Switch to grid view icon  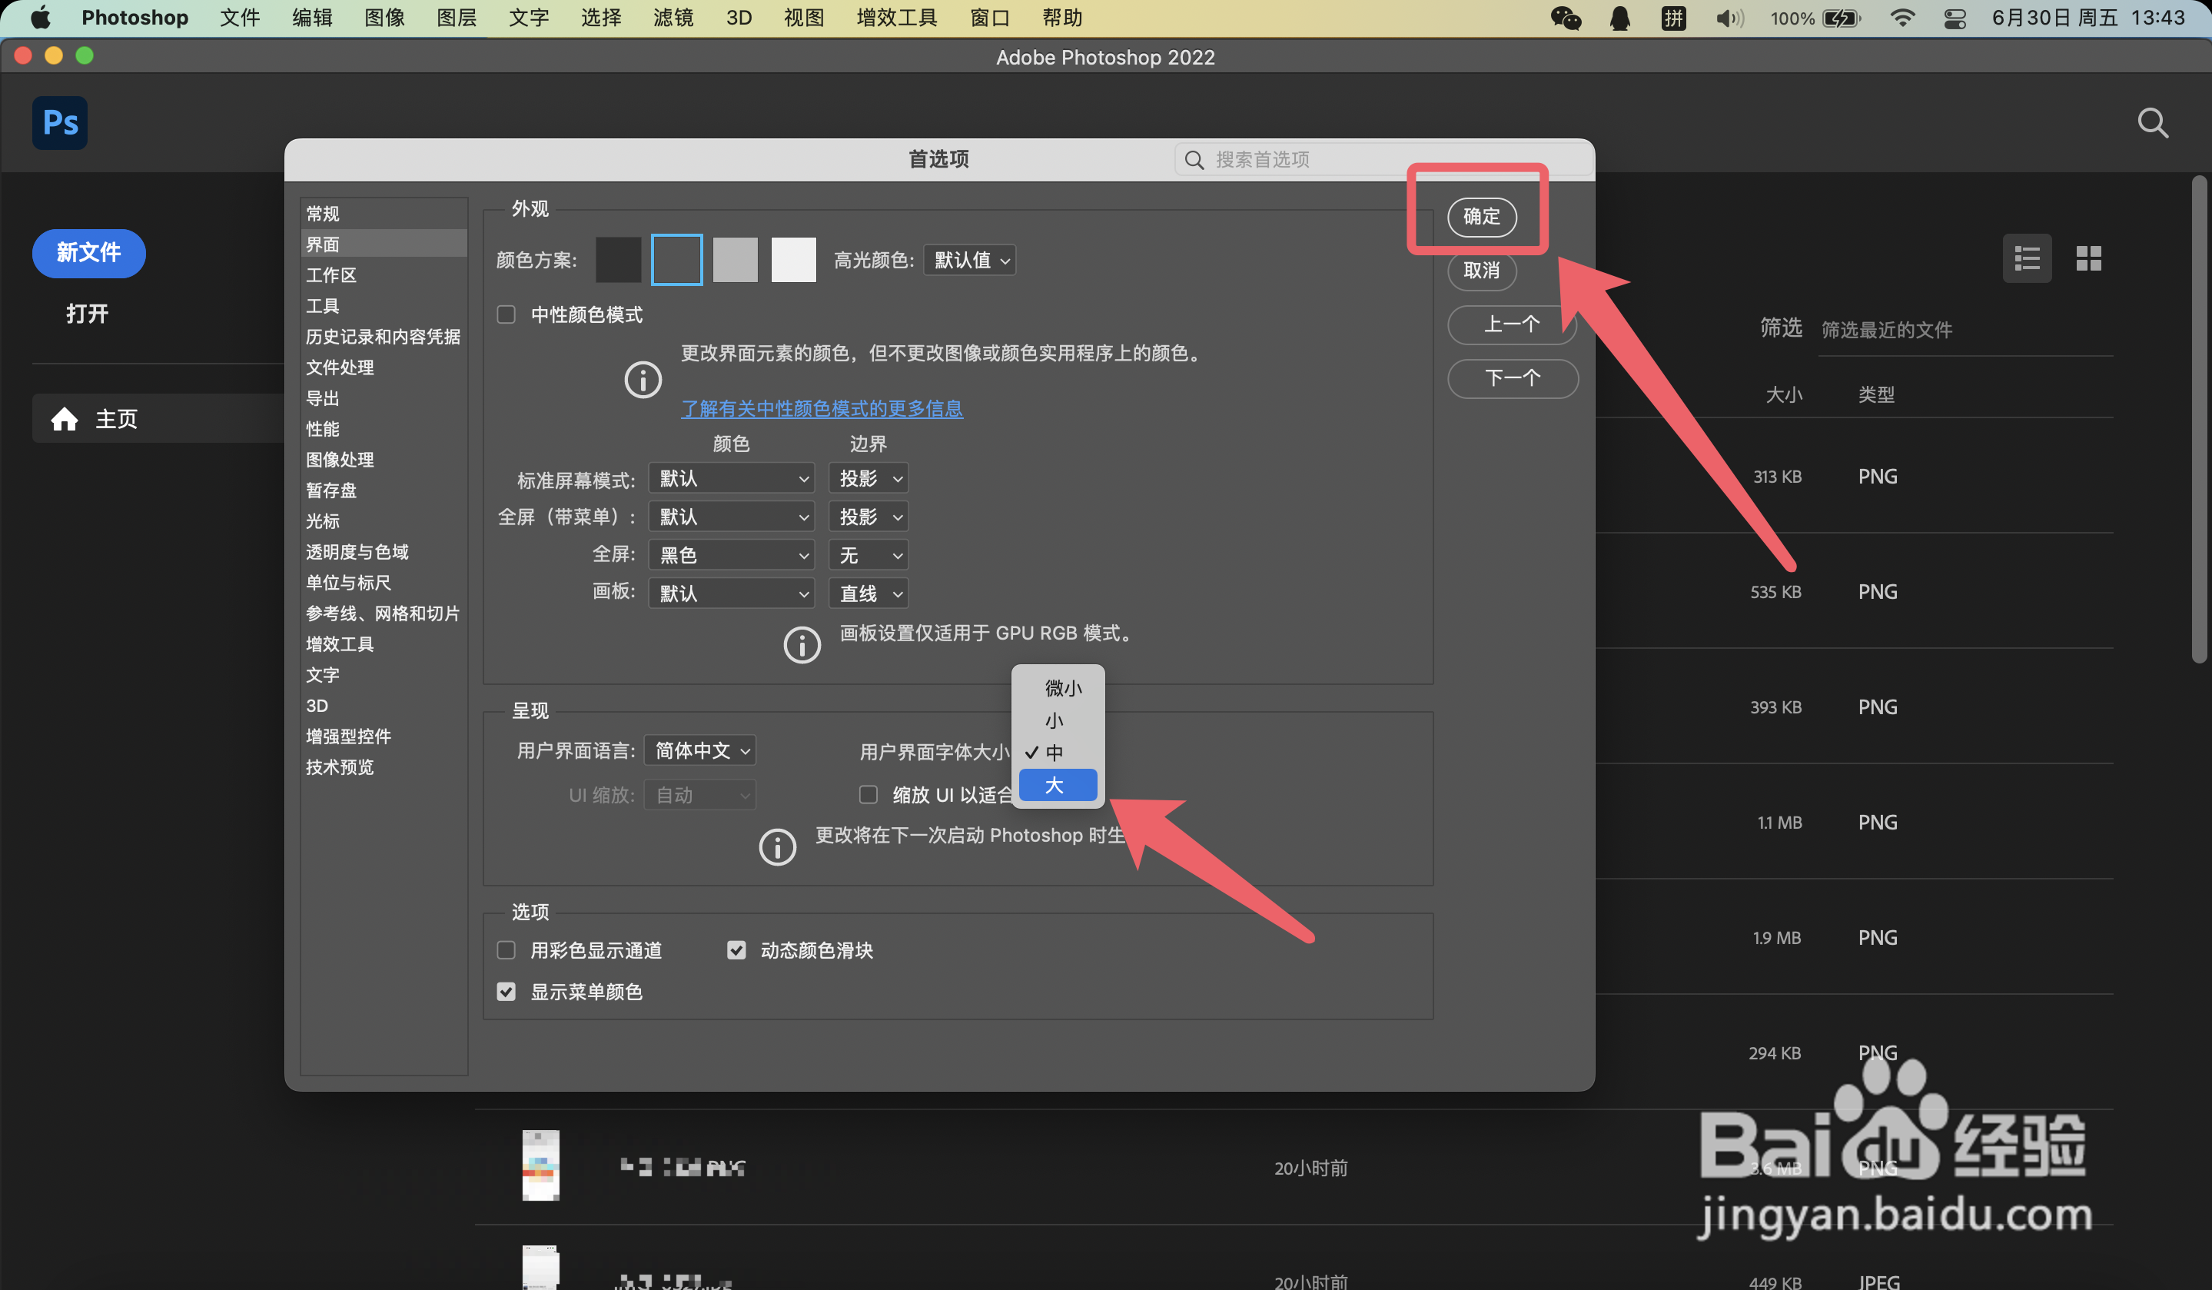tap(2088, 258)
